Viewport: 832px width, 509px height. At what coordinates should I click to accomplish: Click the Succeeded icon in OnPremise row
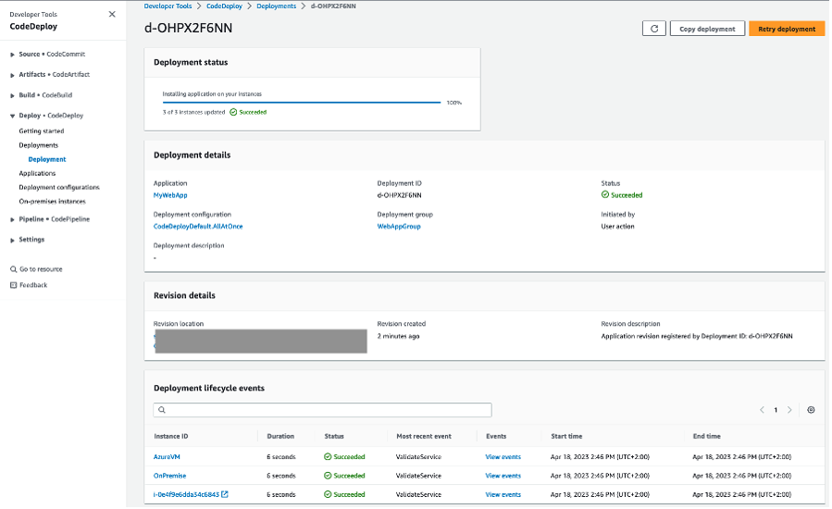(329, 477)
